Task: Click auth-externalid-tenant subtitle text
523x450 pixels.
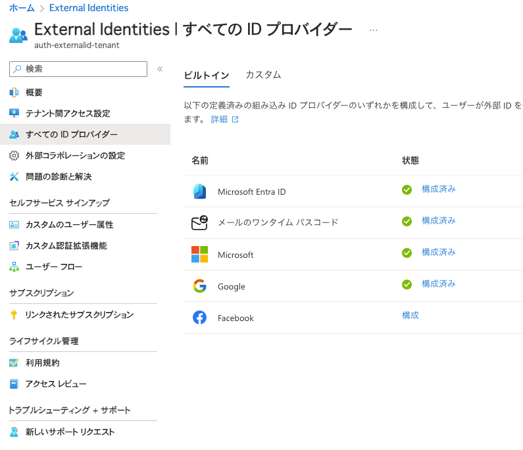Action: coord(77,45)
